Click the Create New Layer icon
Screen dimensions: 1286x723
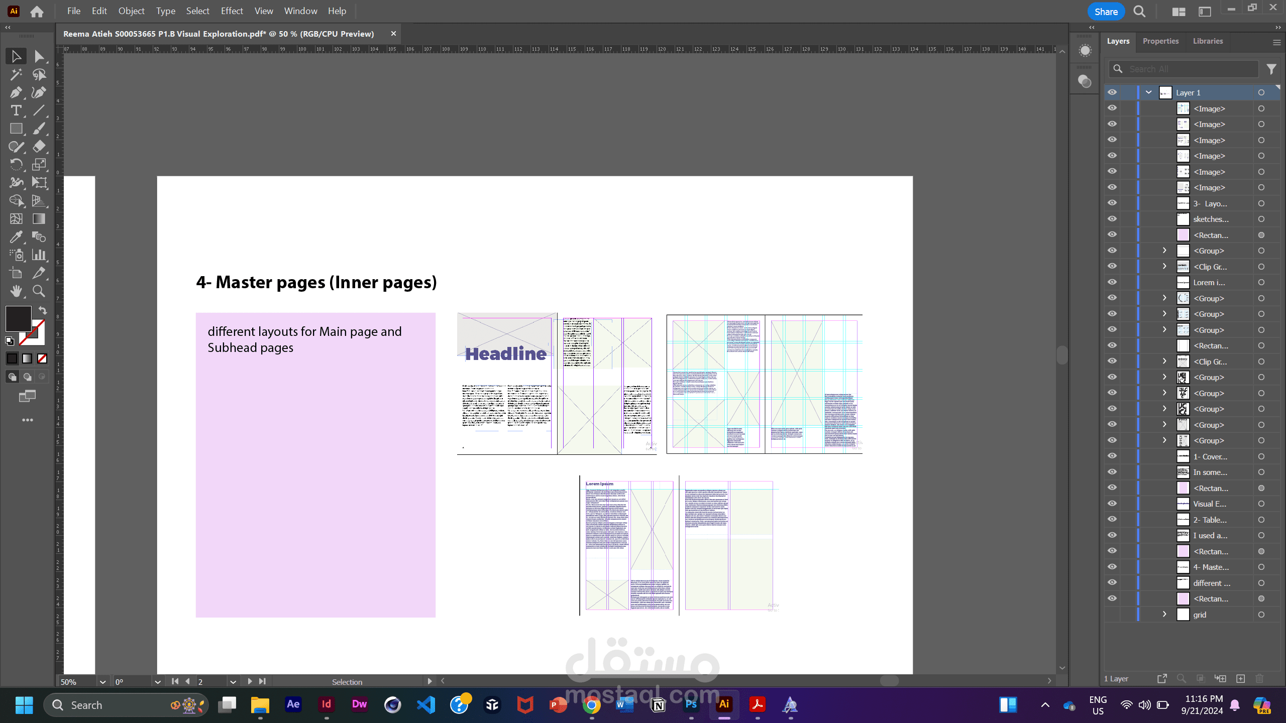click(1240, 679)
